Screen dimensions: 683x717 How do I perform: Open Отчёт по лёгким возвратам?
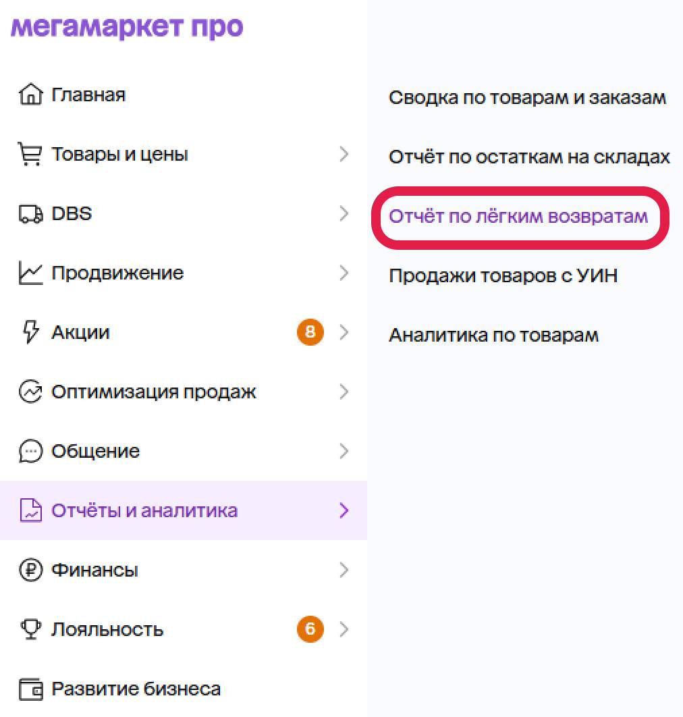pos(518,216)
